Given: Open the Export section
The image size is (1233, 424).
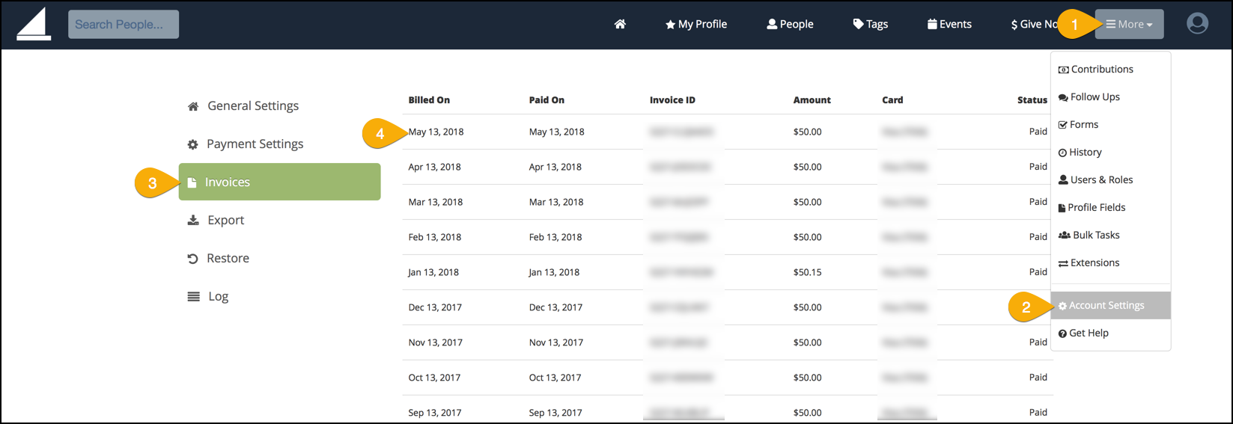Looking at the screenshot, I should pyautogui.click(x=225, y=221).
